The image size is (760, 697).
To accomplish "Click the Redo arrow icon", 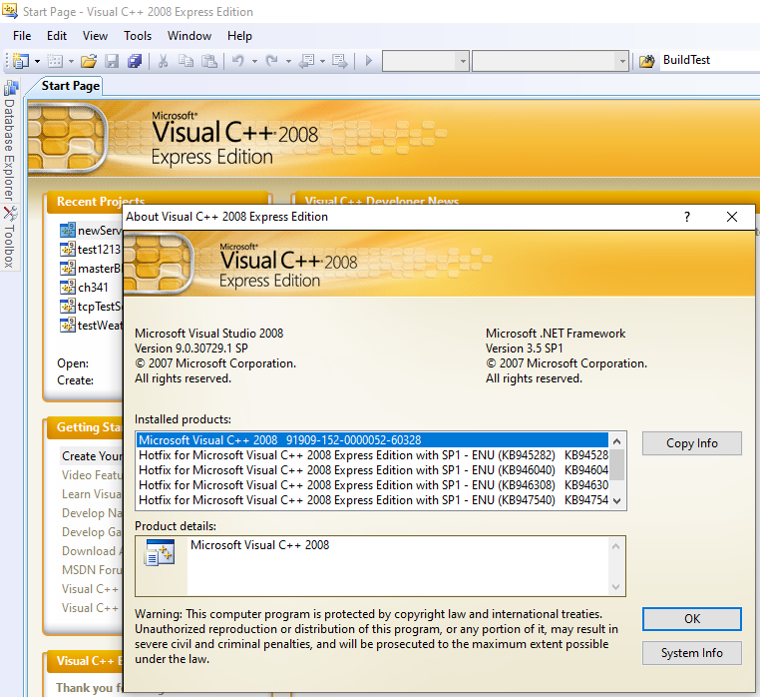I will pos(272,61).
